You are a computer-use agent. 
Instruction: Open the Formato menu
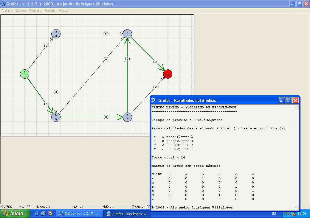click(x=35, y=10)
